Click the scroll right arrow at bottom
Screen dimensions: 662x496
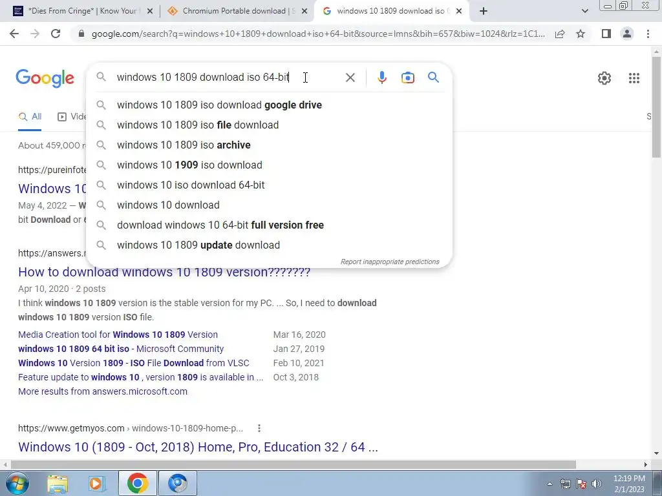646,464
